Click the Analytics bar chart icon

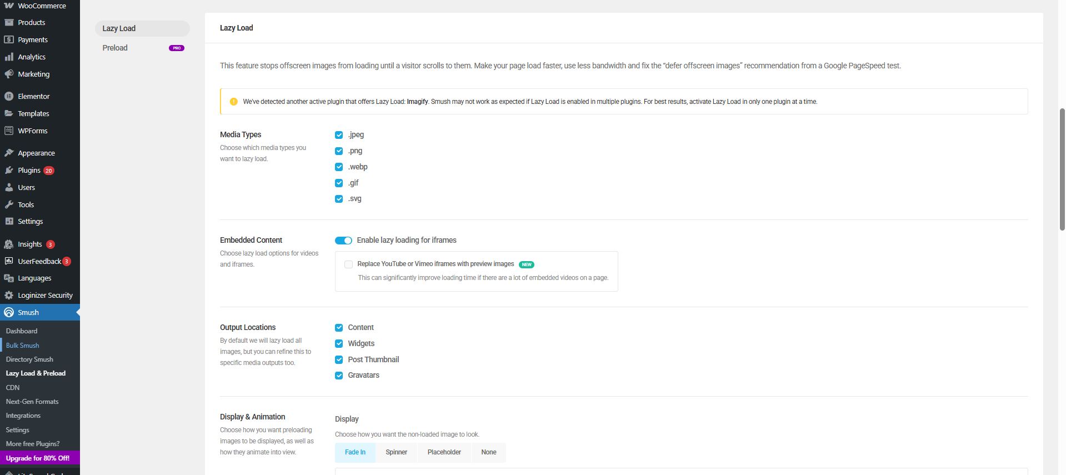coord(9,57)
